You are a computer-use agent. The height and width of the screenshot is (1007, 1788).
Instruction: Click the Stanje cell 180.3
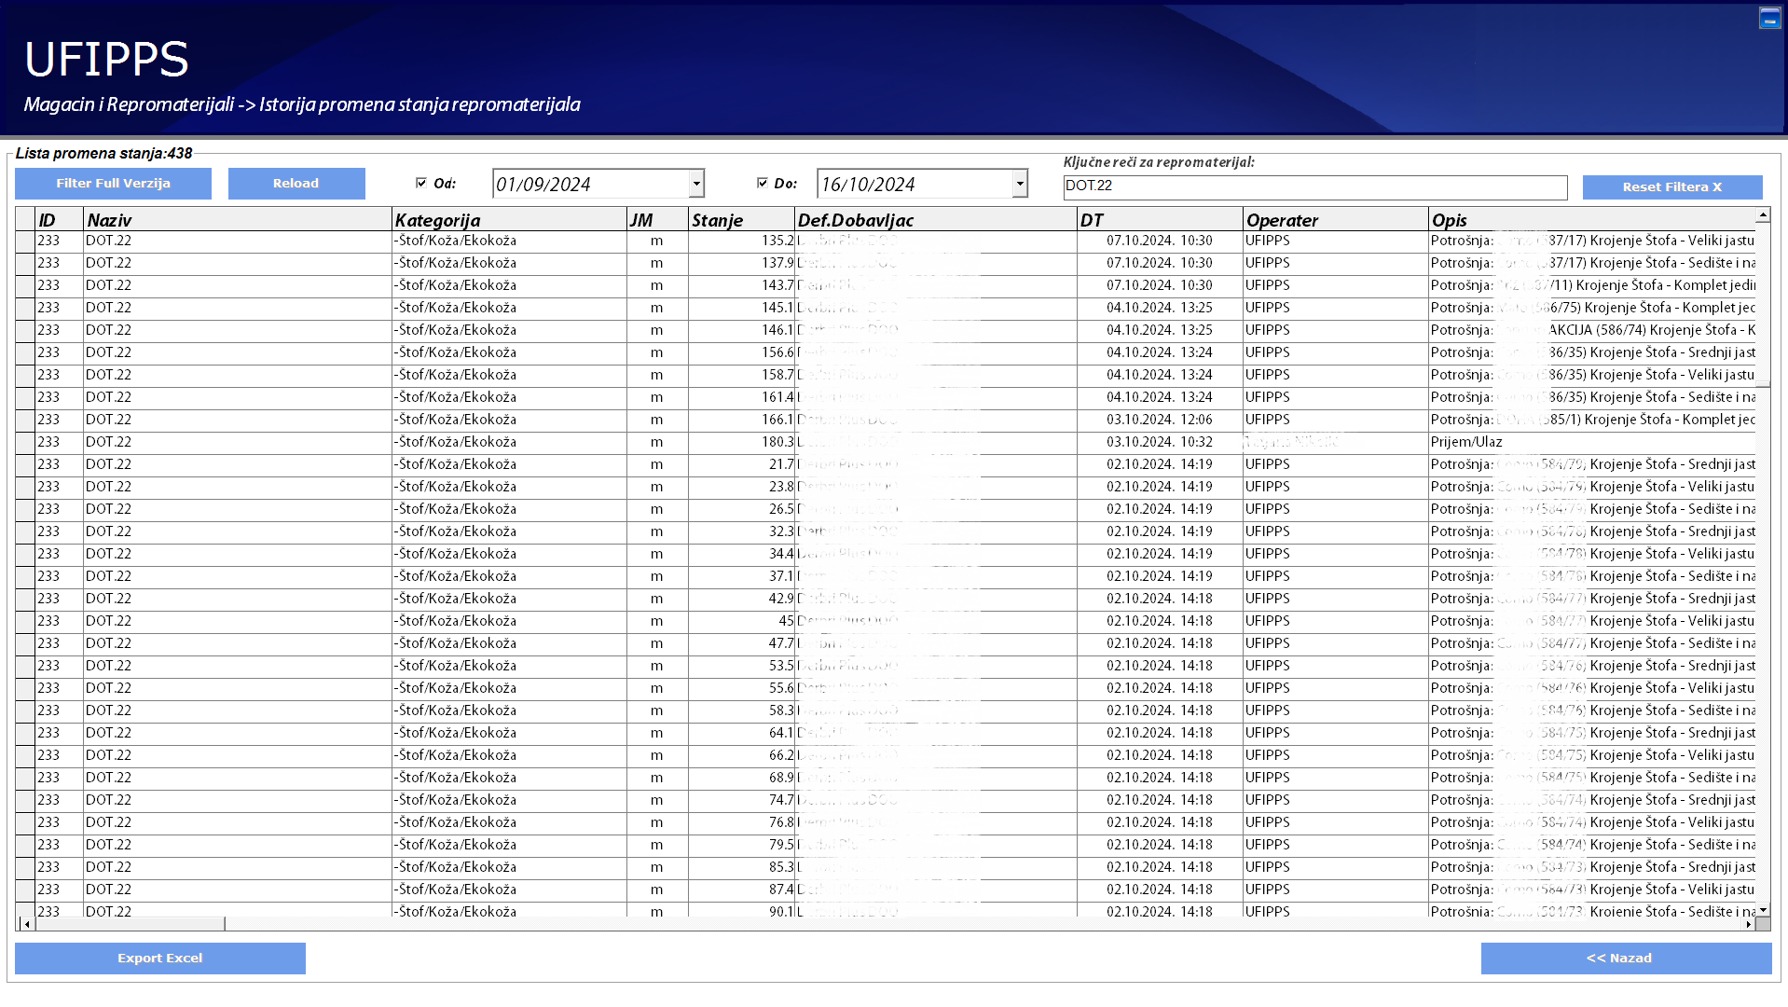pos(742,442)
